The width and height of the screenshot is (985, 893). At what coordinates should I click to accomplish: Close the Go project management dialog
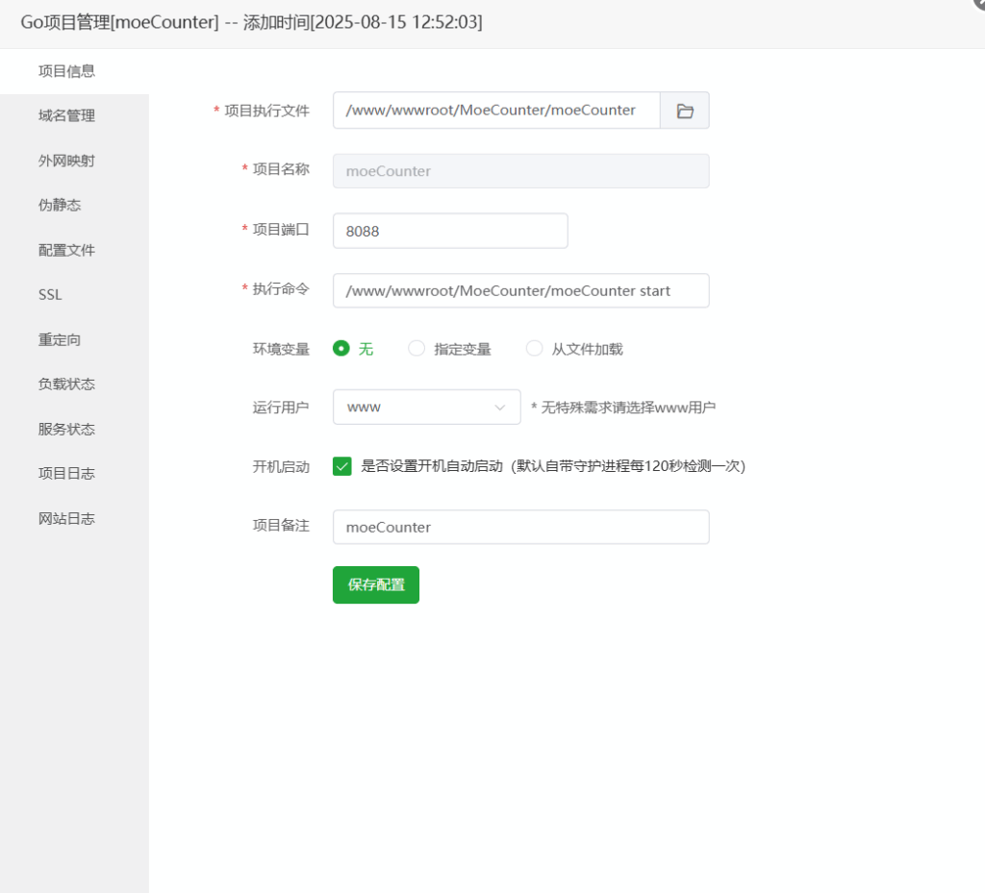[x=978, y=4]
